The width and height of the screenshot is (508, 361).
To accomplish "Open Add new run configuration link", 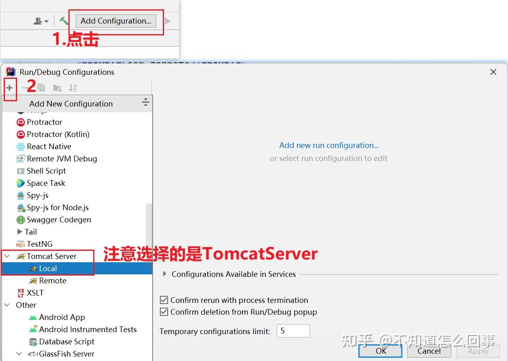I will pyautogui.click(x=329, y=145).
